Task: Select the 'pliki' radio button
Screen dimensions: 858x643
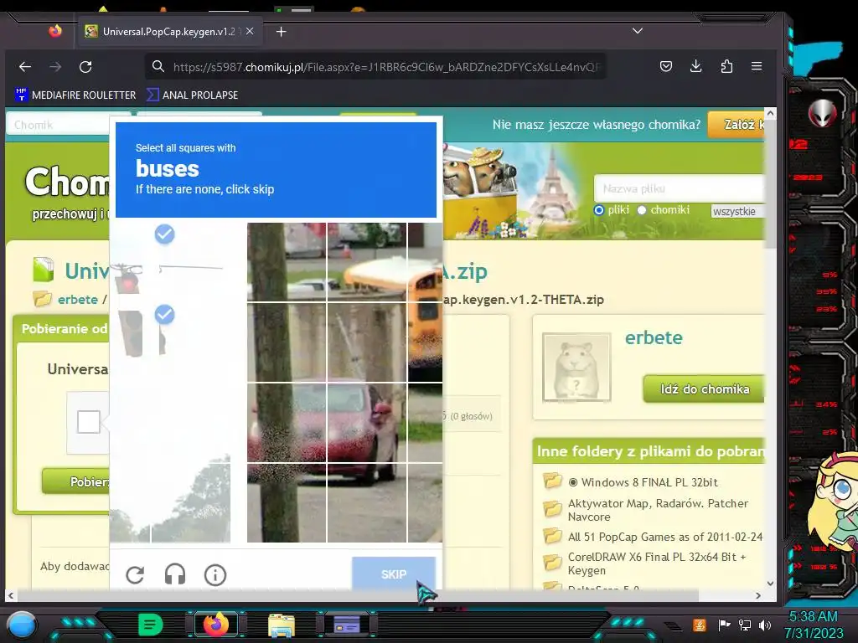Action: pos(598,210)
